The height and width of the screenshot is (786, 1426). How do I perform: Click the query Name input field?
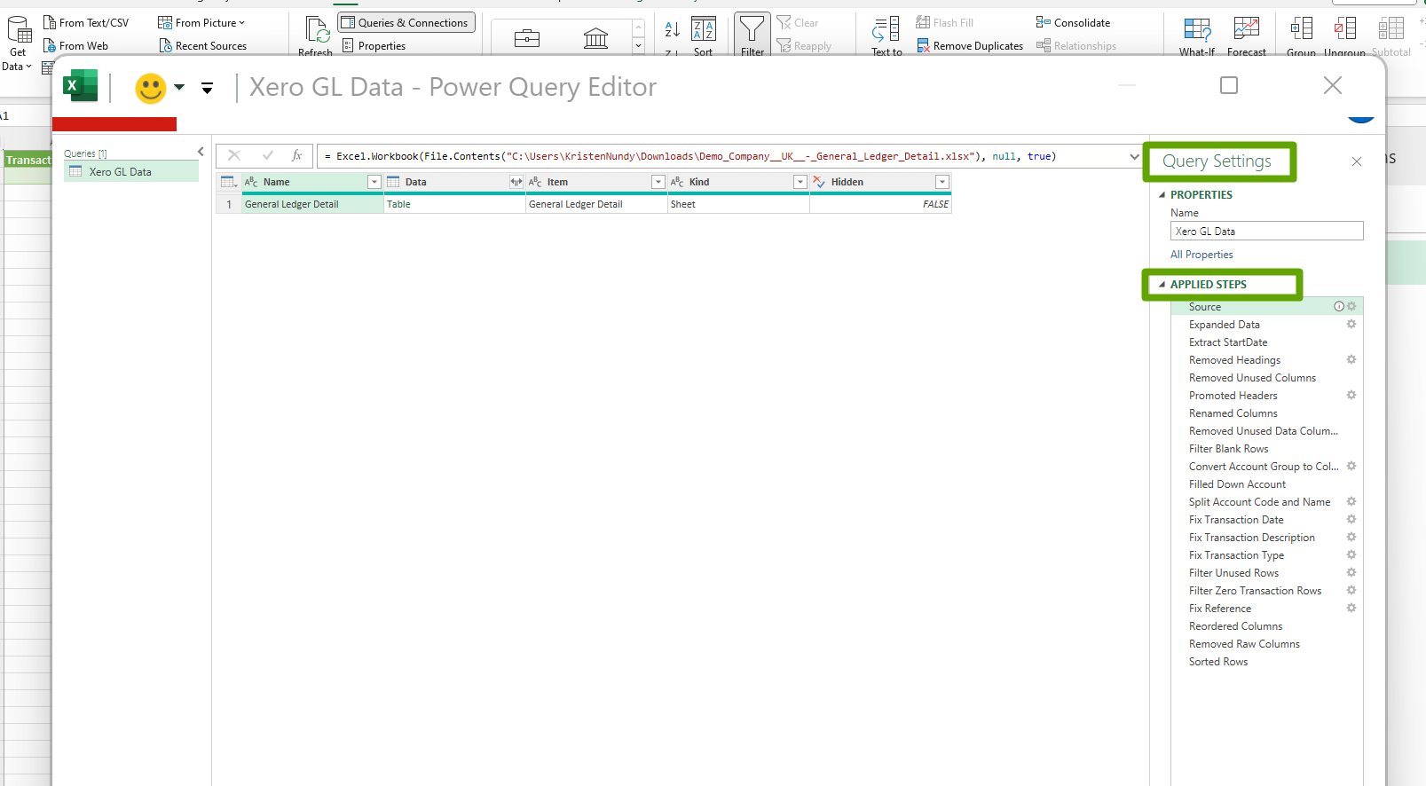(1266, 231)
